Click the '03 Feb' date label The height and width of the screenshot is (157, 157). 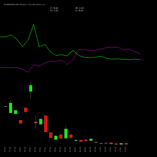75,149
